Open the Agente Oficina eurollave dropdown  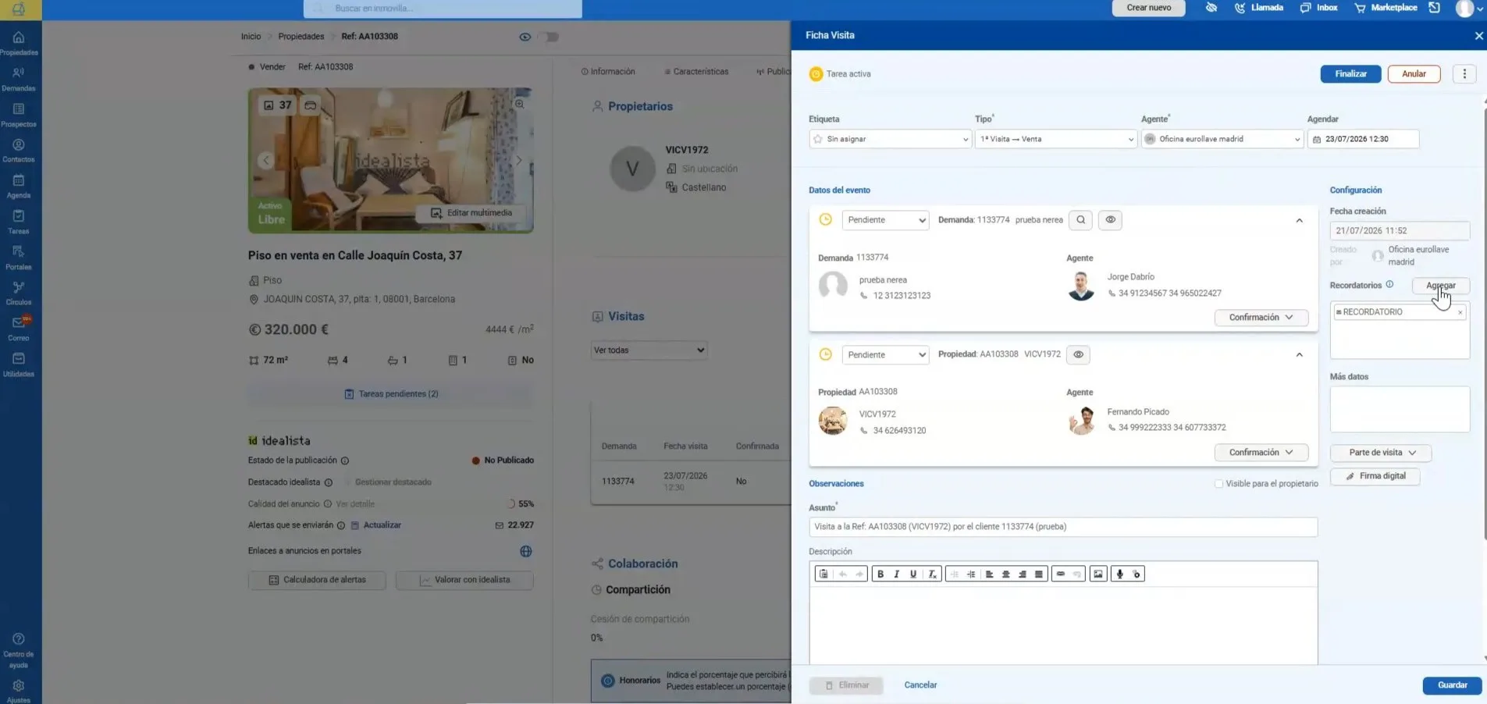click(1222, 139)
